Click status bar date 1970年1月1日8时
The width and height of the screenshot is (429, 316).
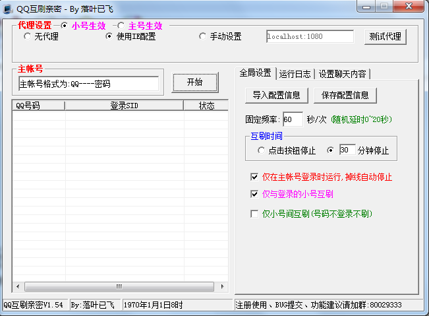tap(153, 305)
